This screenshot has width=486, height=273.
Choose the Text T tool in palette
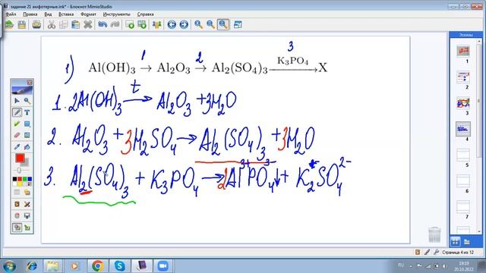coord(27,112)
